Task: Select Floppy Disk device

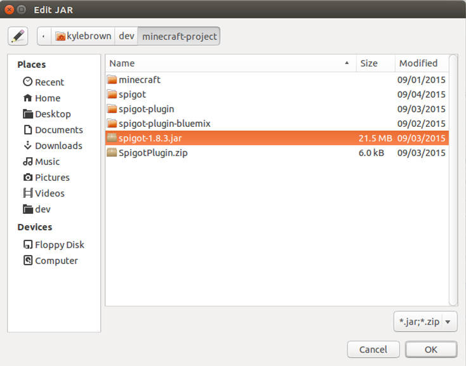Action: (x=59, y=244)
